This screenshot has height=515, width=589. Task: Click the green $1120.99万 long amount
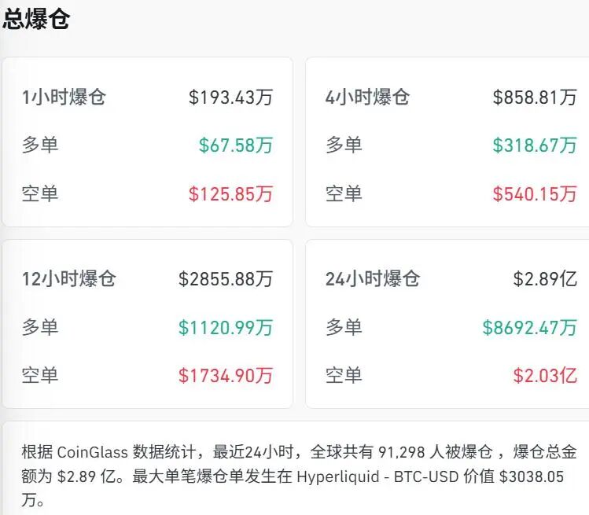pos(226,328)
